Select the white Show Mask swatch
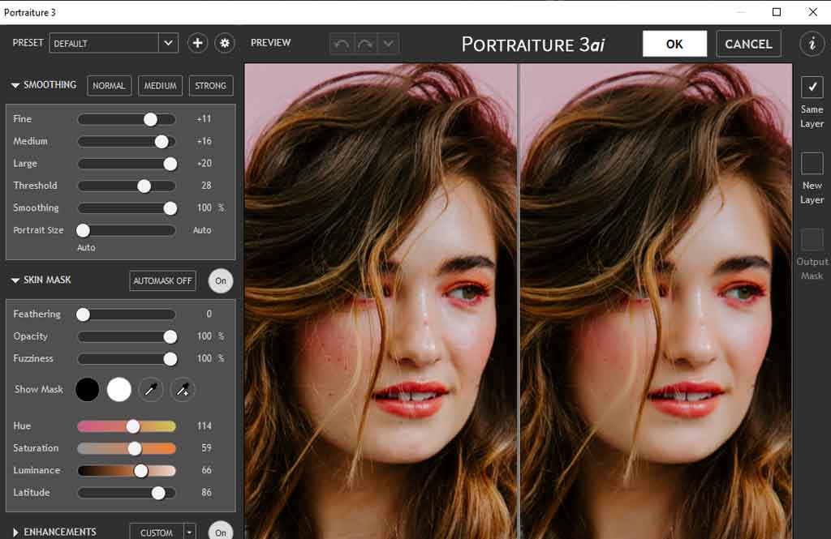This screenshot has height=539, width=831. tap(119, 389)
